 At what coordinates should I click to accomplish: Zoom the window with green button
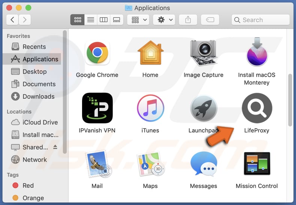coord(28,8)
